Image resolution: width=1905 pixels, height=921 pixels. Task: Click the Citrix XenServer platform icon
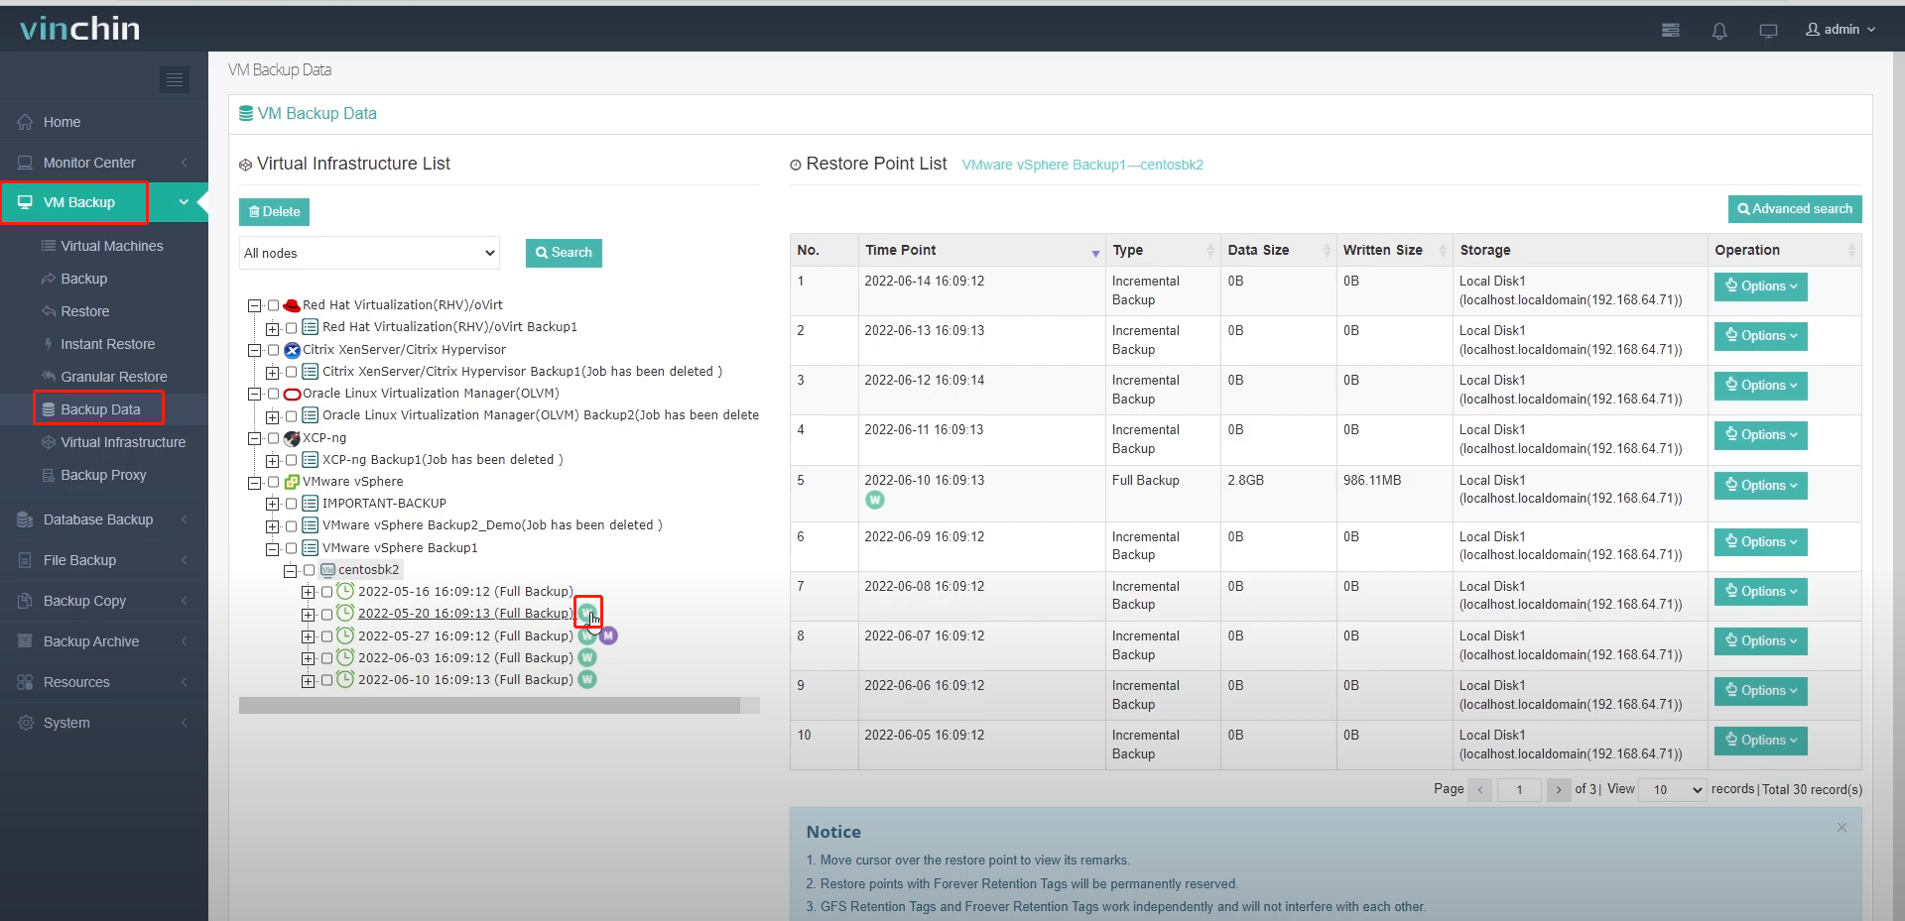point(292,350)
